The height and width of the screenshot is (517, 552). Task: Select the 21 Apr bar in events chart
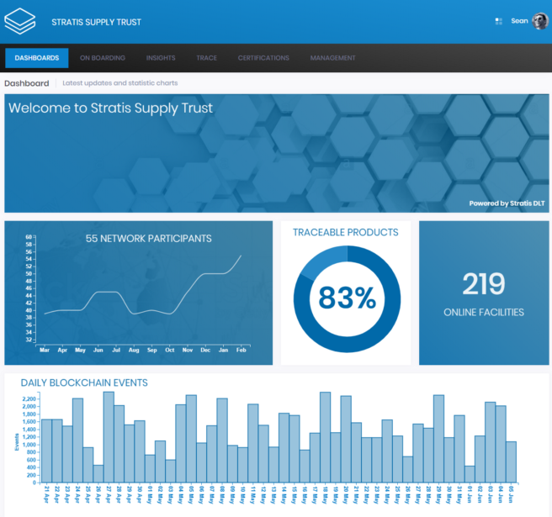46,451
